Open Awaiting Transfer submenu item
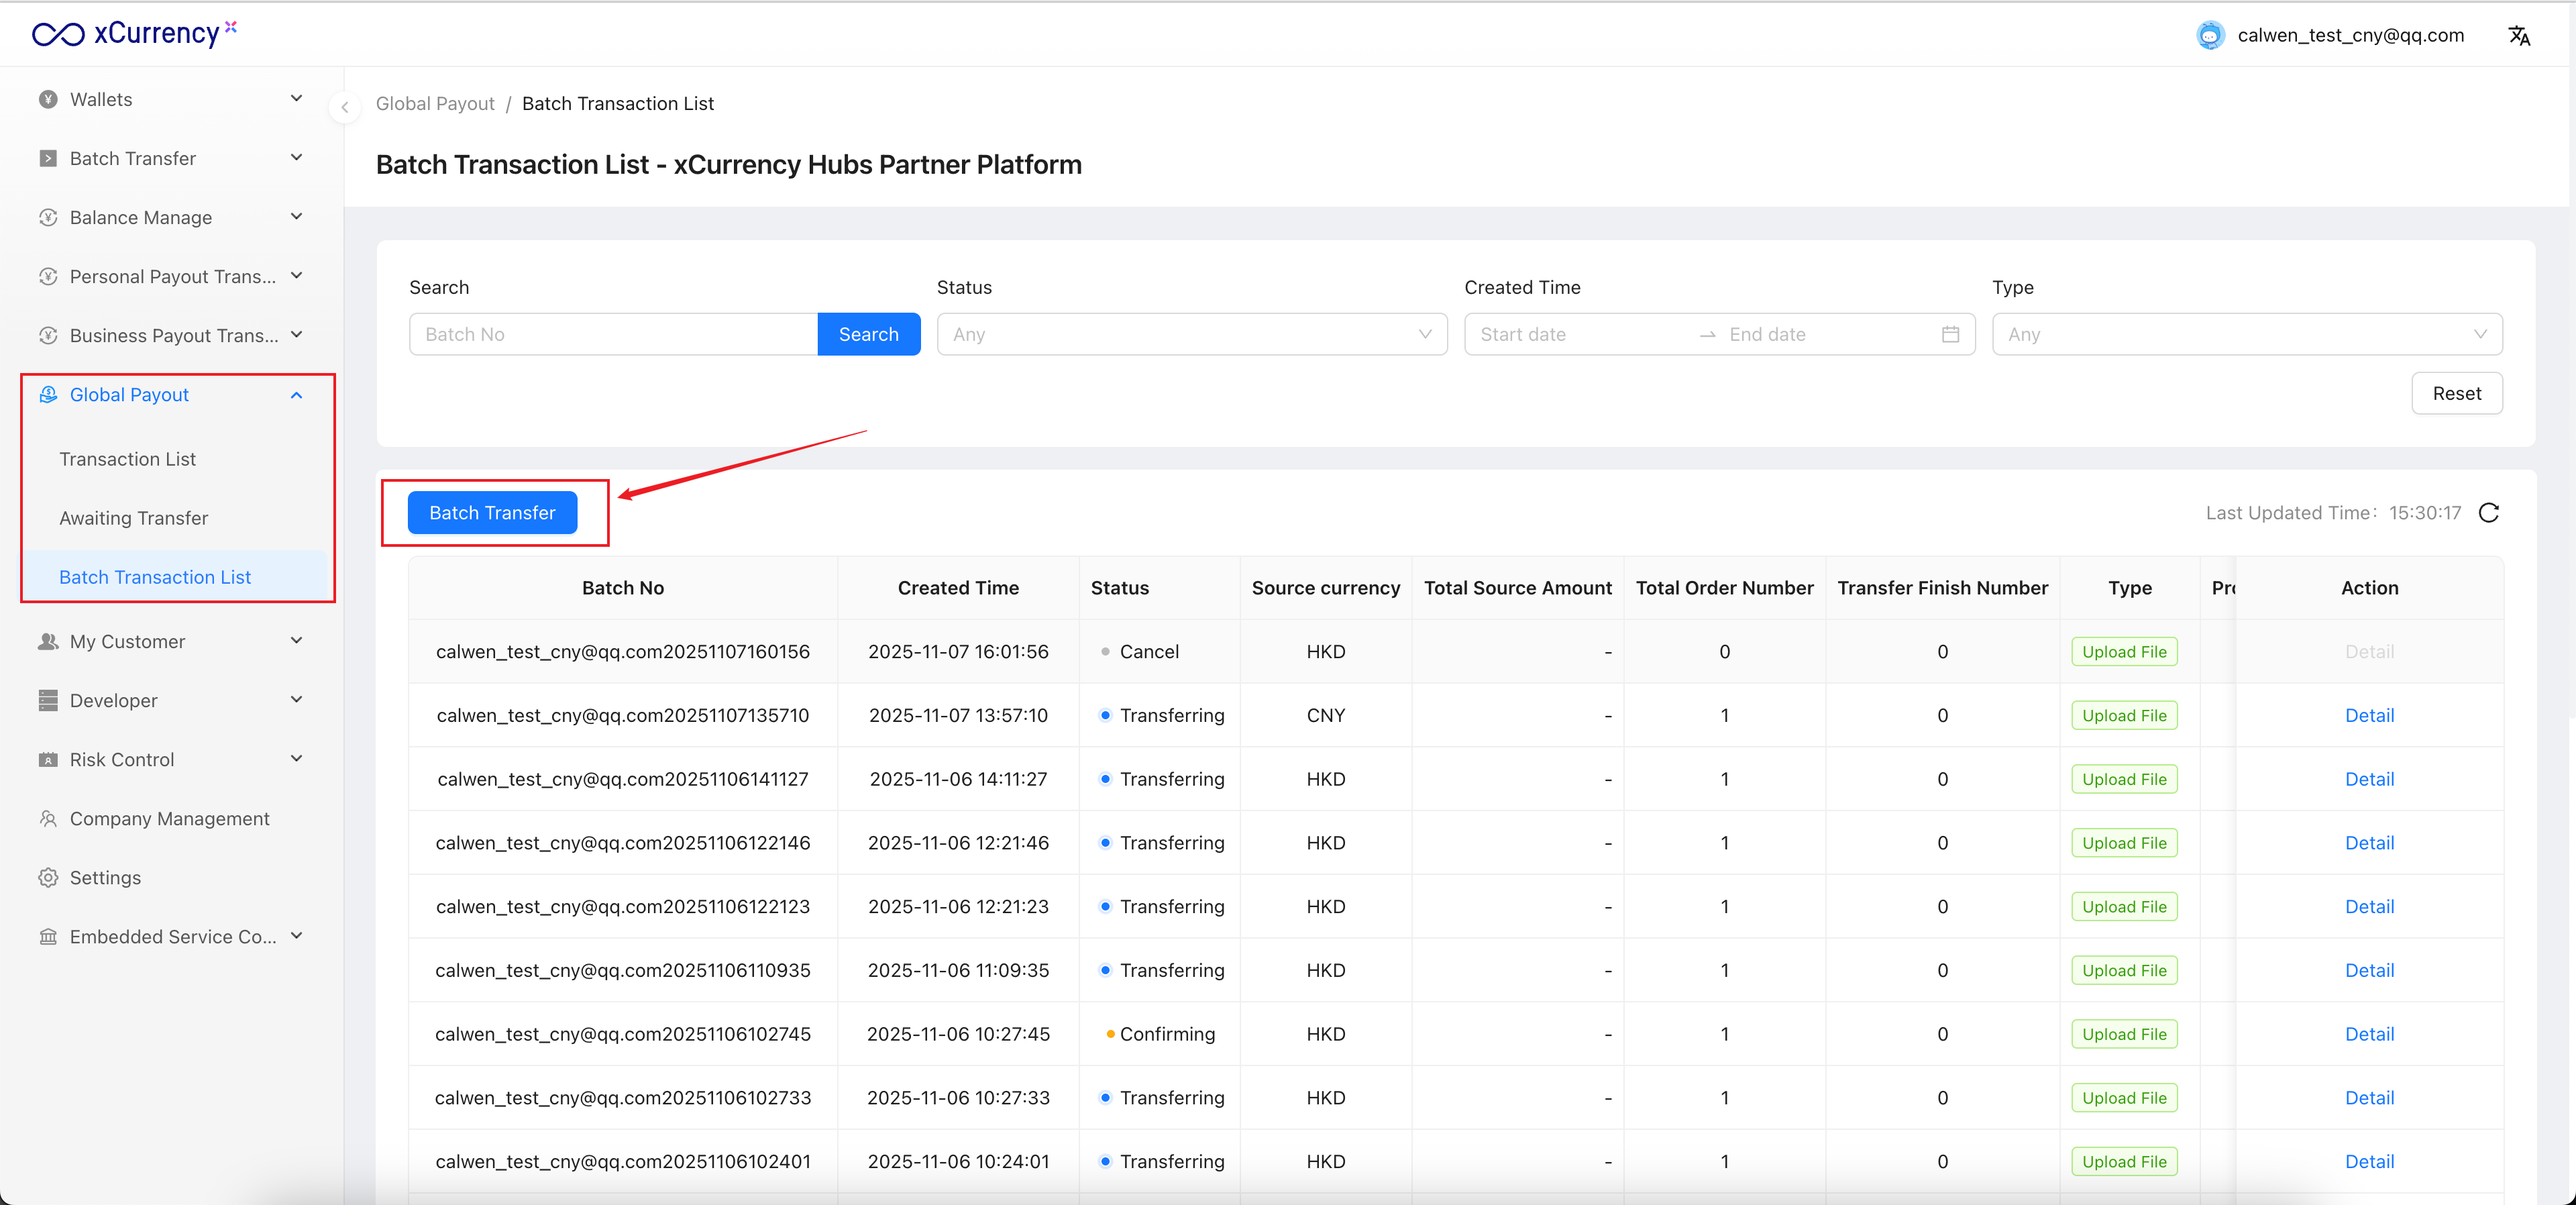 tap(133, 518)
